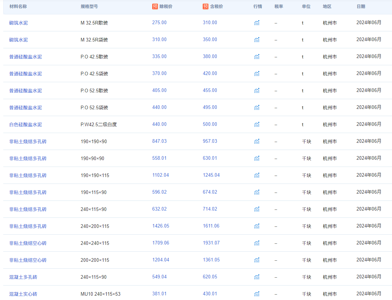Click the 549.04 tax-excluded price

click(x=159, y=277)
